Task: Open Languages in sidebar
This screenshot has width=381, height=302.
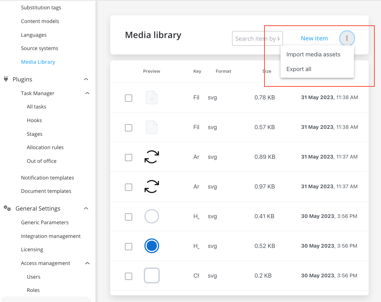Action: click(x=33, y=35)
